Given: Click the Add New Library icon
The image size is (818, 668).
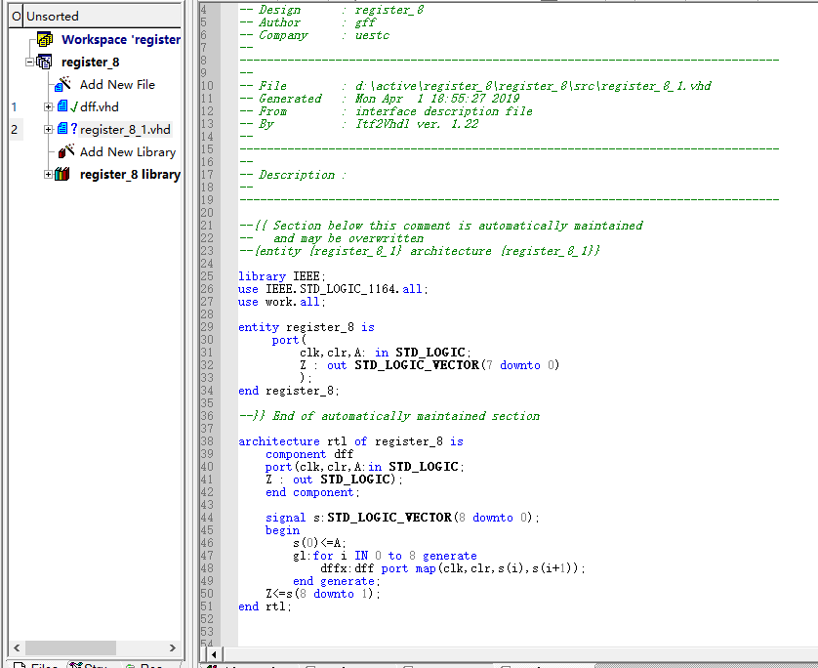Looking at the screenshot, I should (x=65, y=151).
